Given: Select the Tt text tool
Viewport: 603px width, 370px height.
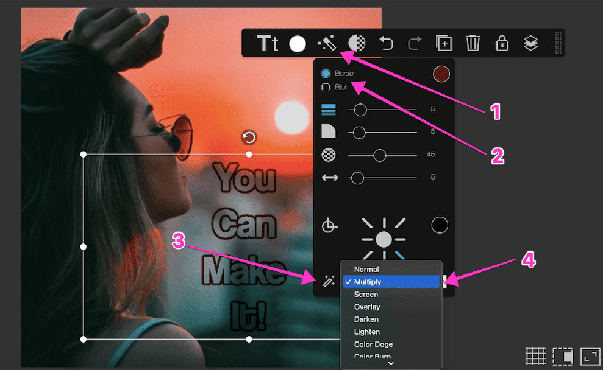Looking at the screenshot, I should (x=267, y=43).
